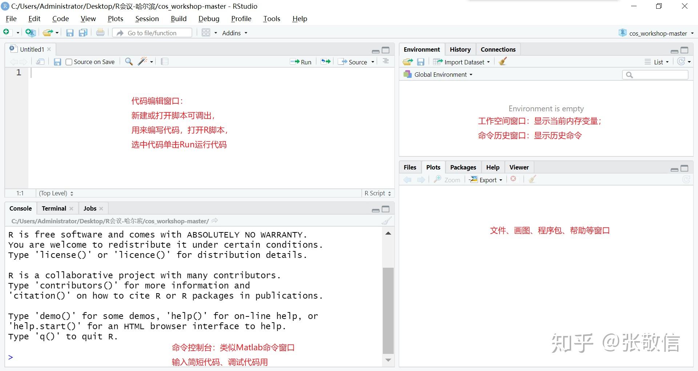Show source editor in a new window
Viewport: 698px width, 371px height.
click(40, 61)
